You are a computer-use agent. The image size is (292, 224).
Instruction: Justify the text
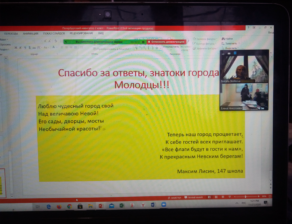tap(76, 48)
